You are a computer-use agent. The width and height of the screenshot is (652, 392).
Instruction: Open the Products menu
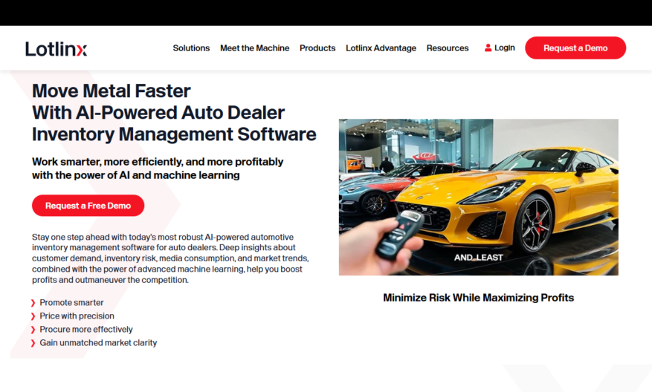click(317, 48)
